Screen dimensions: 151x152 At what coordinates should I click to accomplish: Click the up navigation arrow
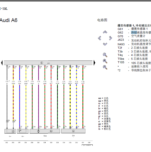point(105,32)
